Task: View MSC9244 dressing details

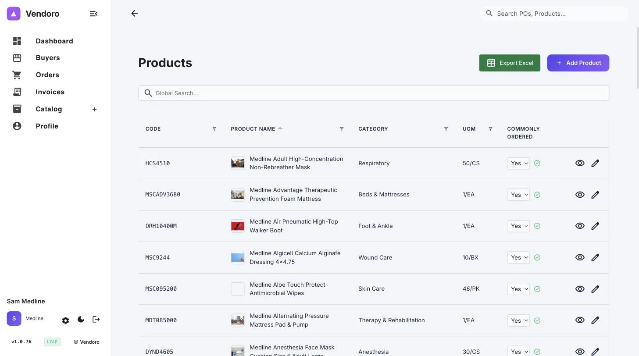Action: pyautogui.click(x=580, y=257)
